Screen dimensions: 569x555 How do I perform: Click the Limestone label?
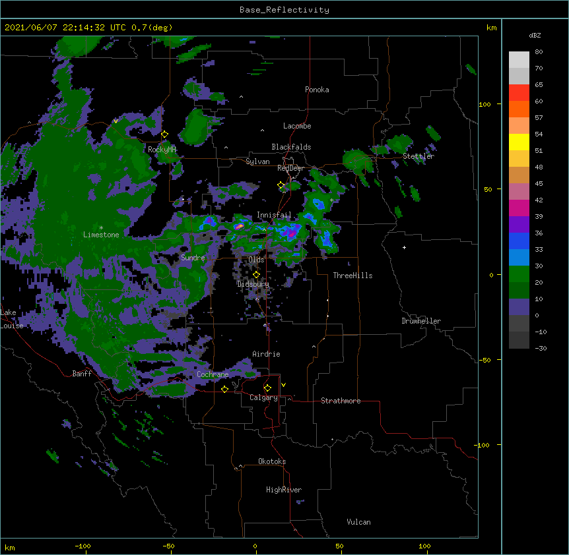pyautogui.click(x=101, y=235)
